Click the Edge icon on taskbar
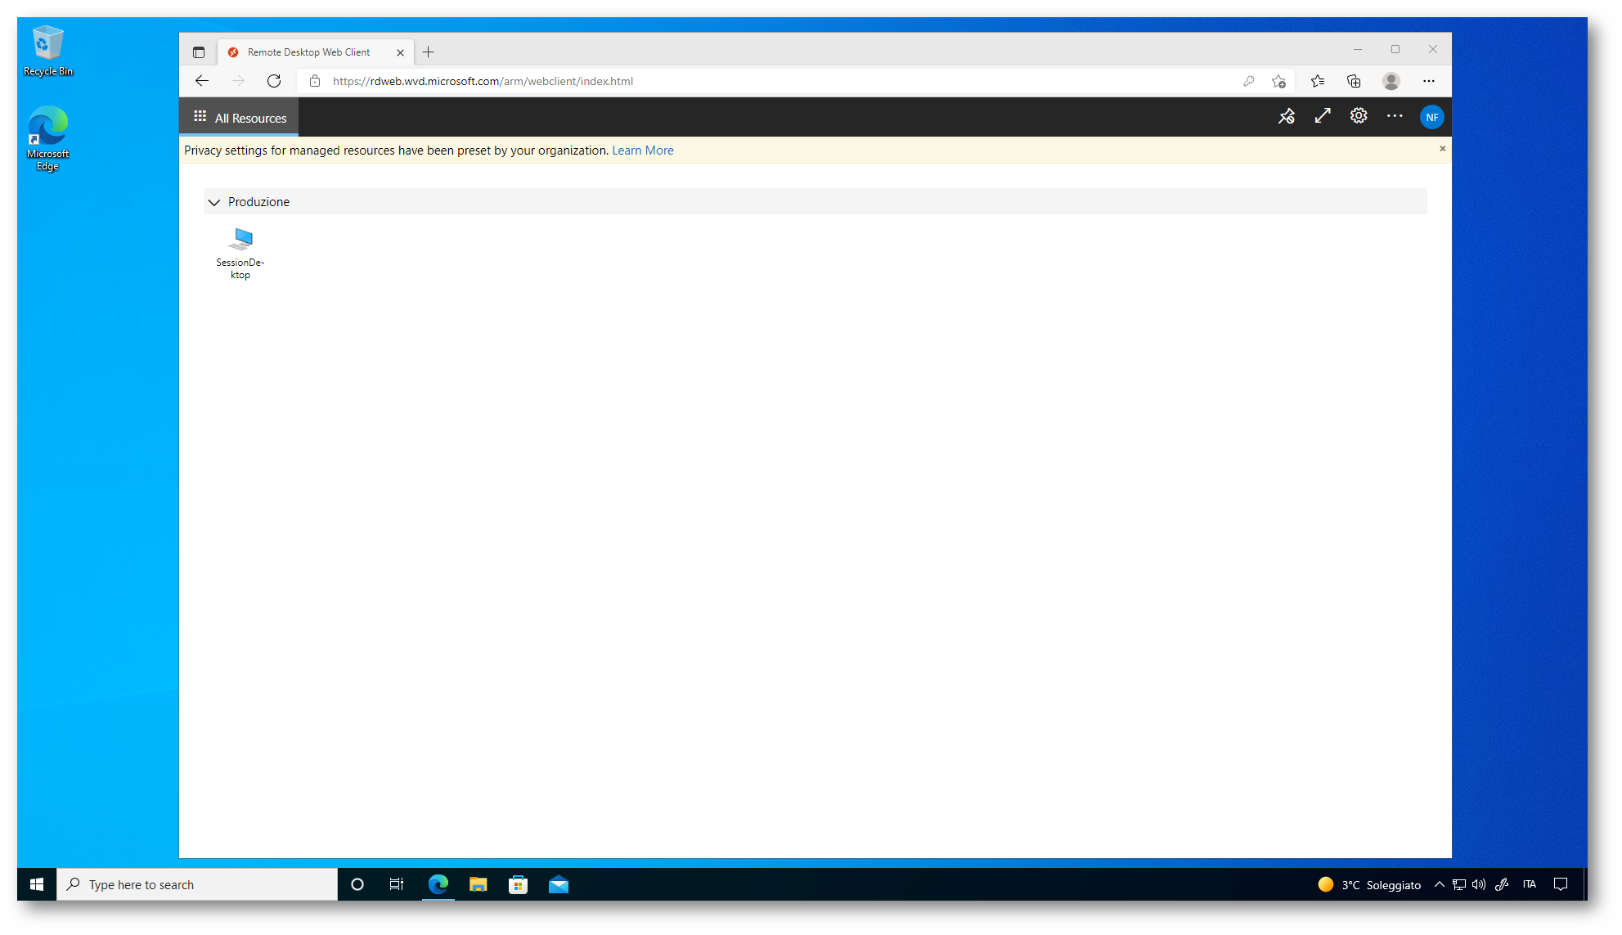 [438, 884]
